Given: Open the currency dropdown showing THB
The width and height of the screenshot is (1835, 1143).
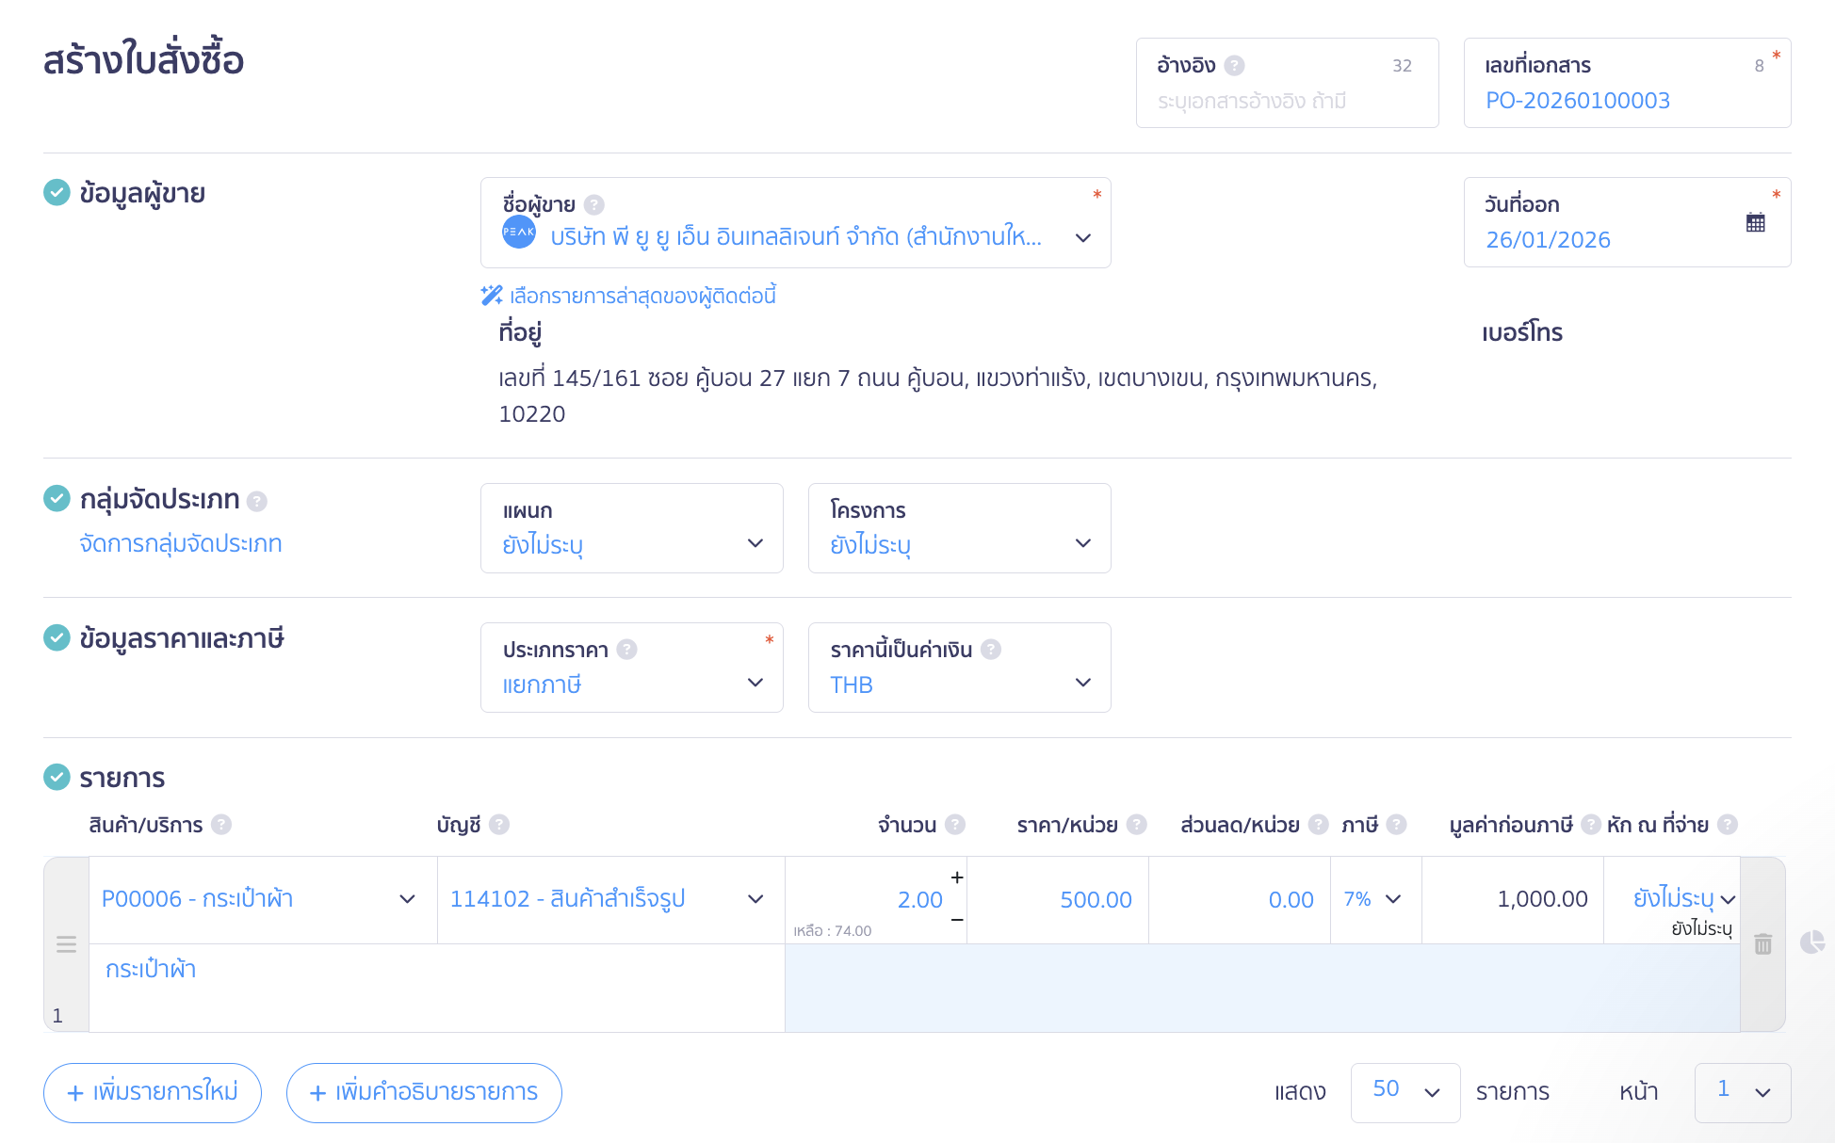Looking at the screenshot, I should (959, 683).
